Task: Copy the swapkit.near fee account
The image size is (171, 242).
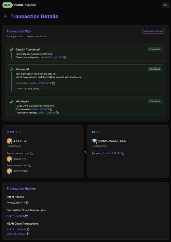Action: pos(30,165)
